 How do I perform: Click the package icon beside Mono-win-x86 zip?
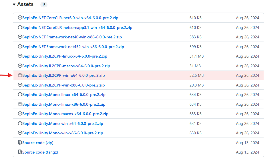(20, 132)
